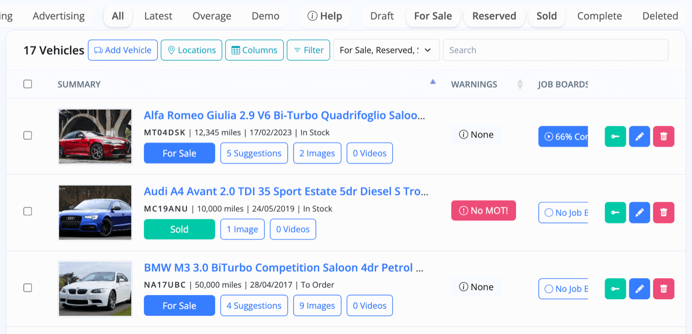Open the BMW M3 BiTurbo vehicle link
The image size is (692, 334).
click(x=284, y=267)
